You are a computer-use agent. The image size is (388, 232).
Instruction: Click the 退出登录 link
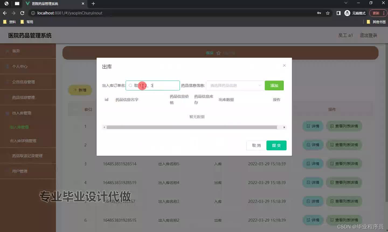[368, 35]
